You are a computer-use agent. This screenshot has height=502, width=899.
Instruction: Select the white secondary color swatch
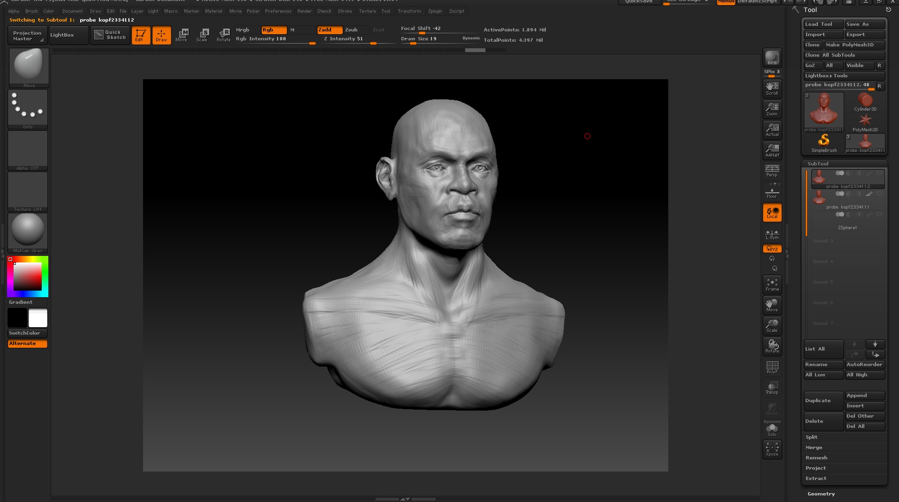pyautogui.click(x=38, y=318)
